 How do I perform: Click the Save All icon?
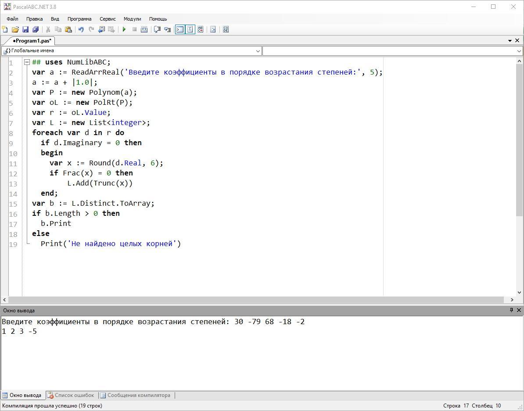(36, 29)
